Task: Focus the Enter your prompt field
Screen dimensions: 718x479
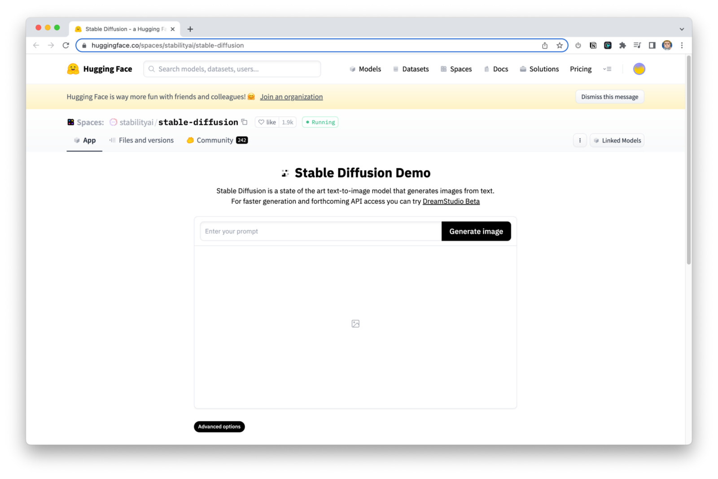Action: pos(321,231)
